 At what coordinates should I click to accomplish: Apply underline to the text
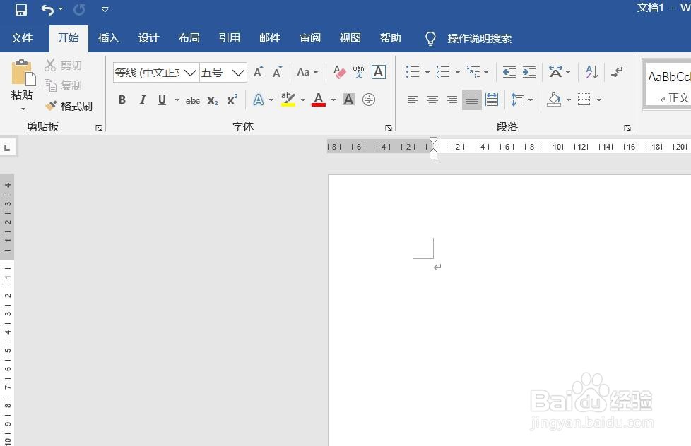pyautogui.click(x=161, y=100)
